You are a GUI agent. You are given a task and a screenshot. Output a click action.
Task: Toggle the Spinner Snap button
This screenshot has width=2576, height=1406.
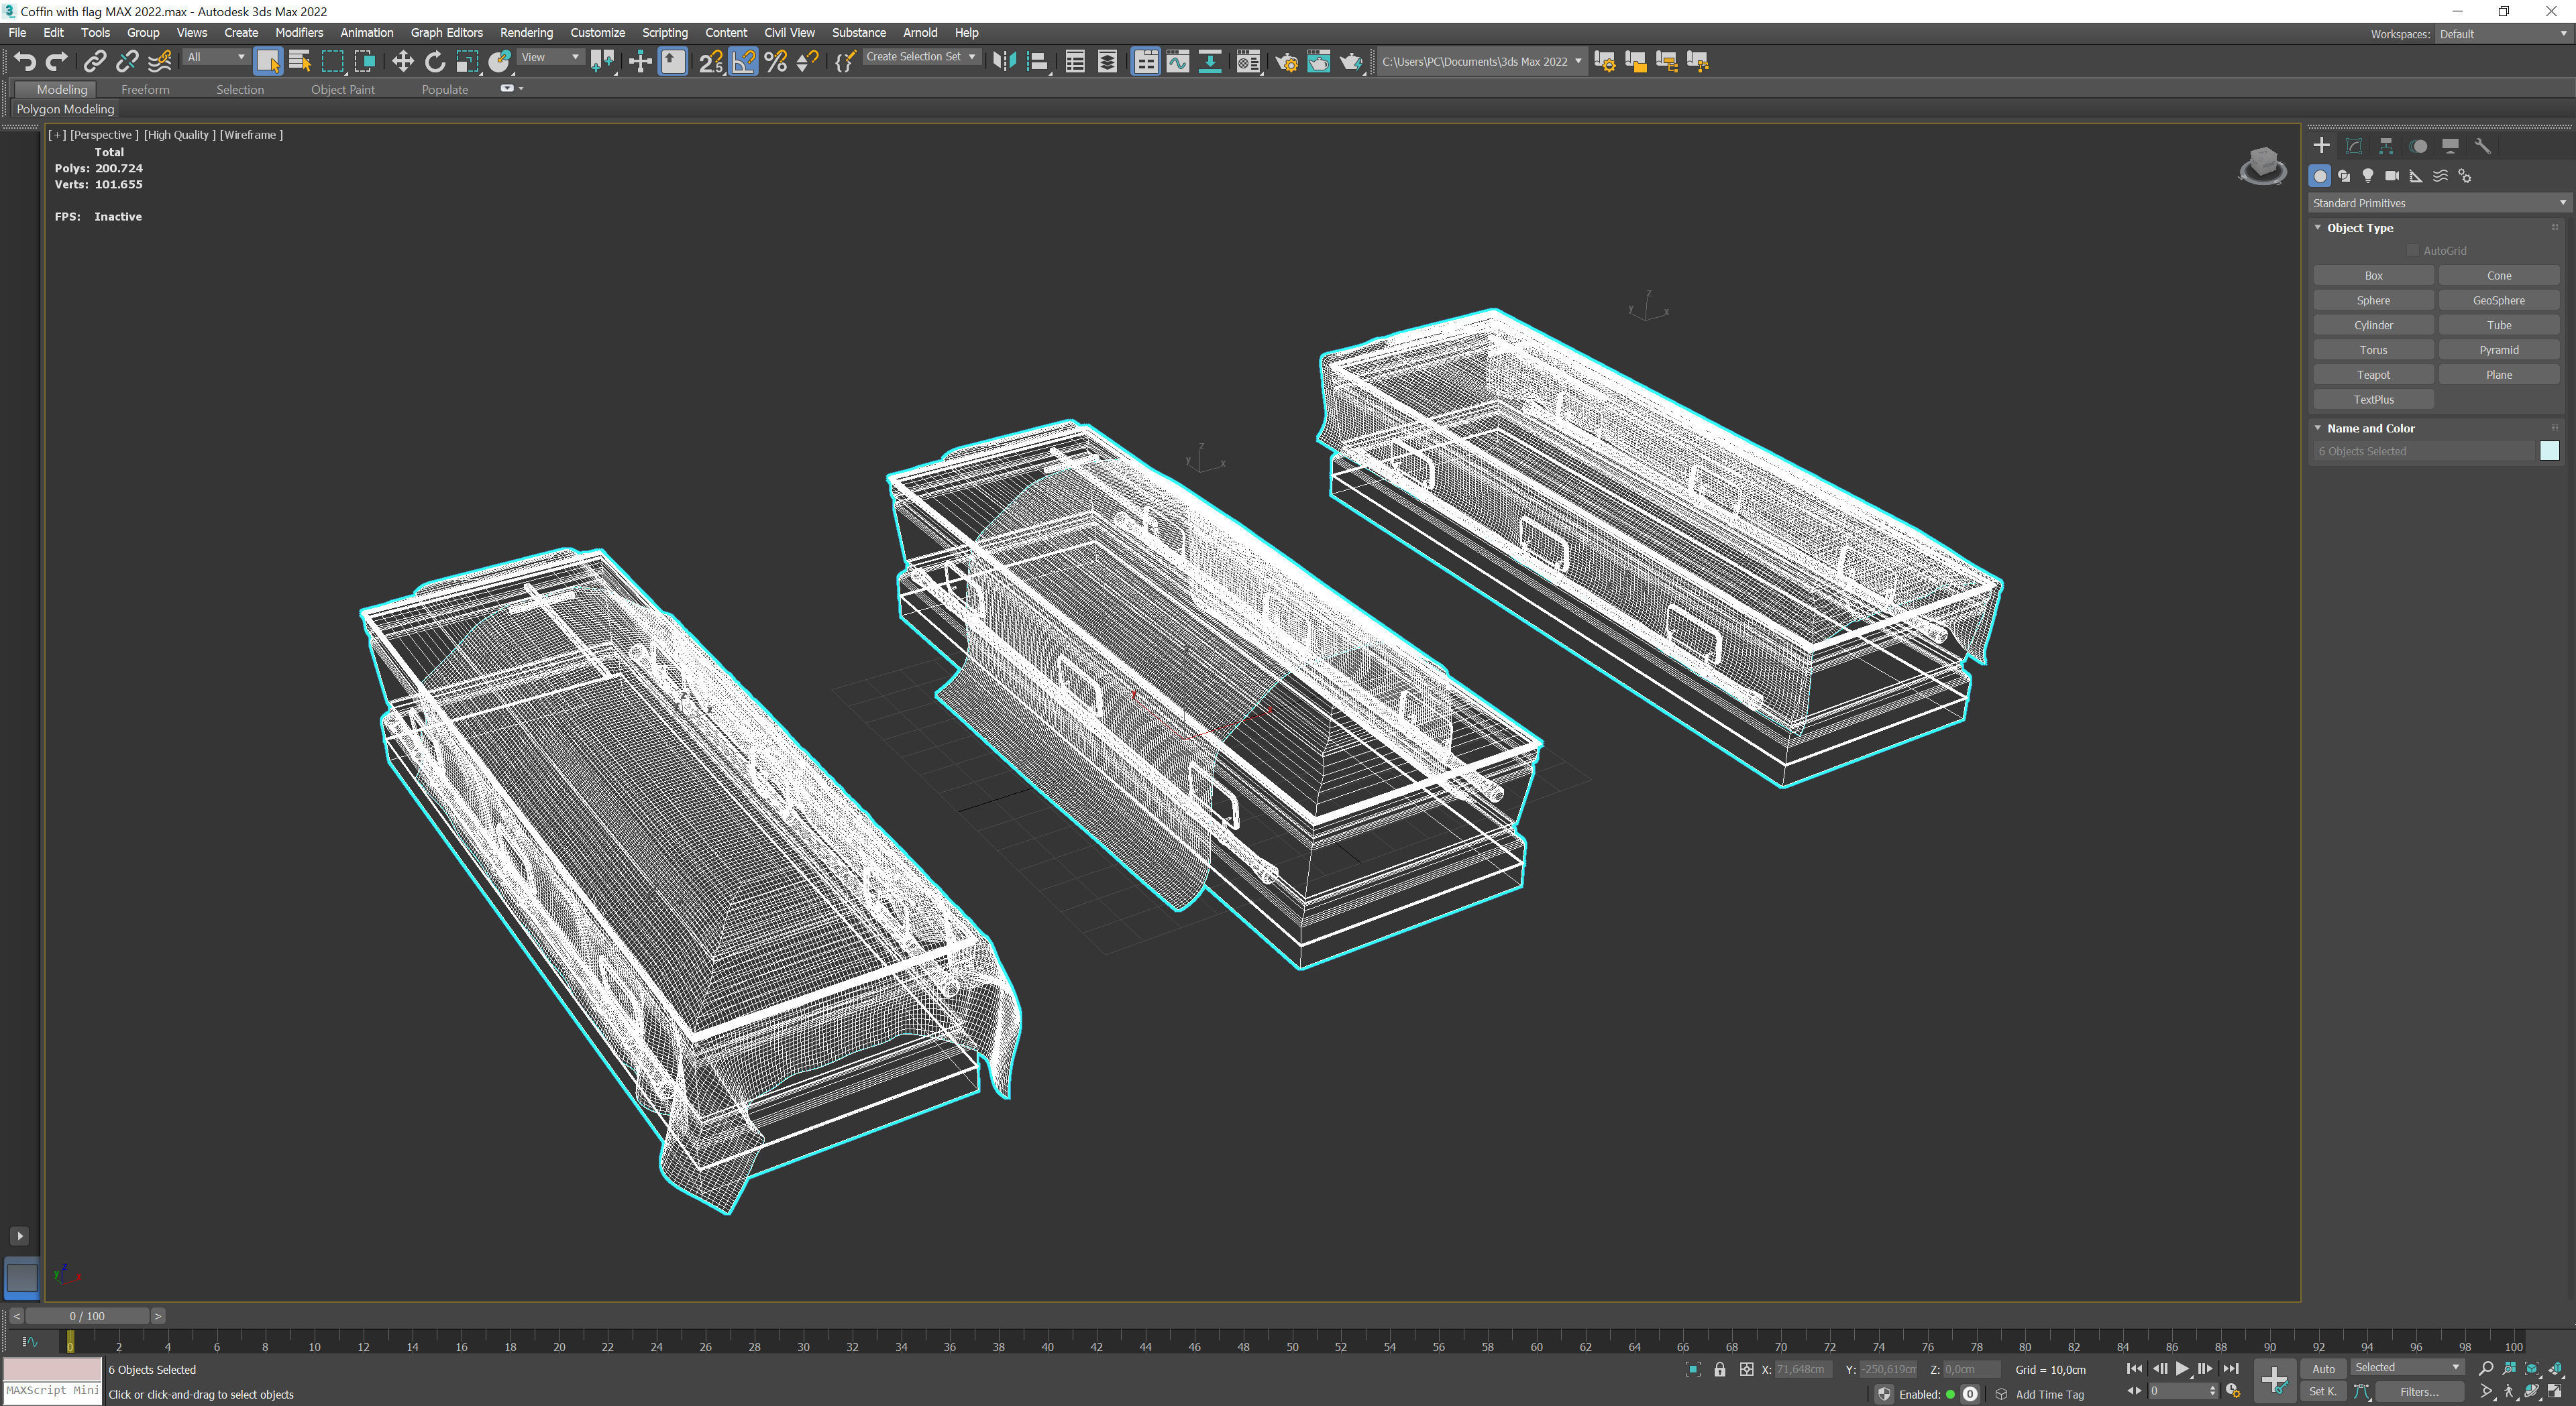[807, 62]
